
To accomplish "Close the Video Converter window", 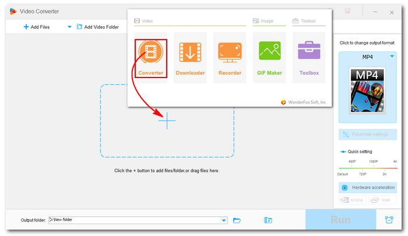I will click(x=392, y=12).
